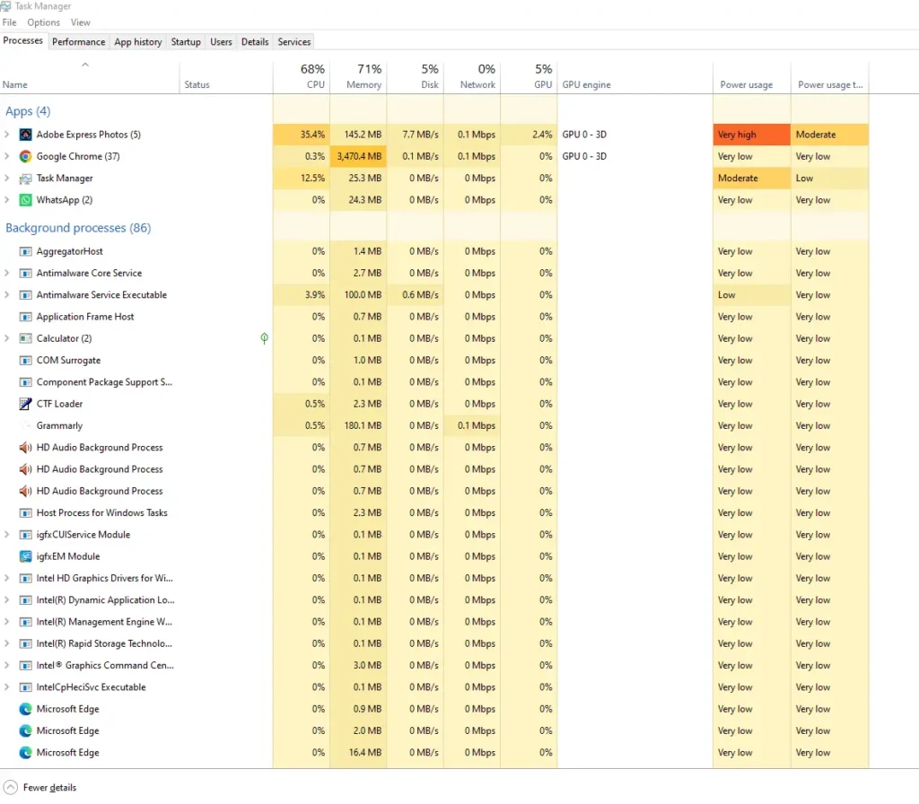Screen dimensions: 919x804
Task: Click the Fewer details arrow icon
Action: (x=11, y=787)
